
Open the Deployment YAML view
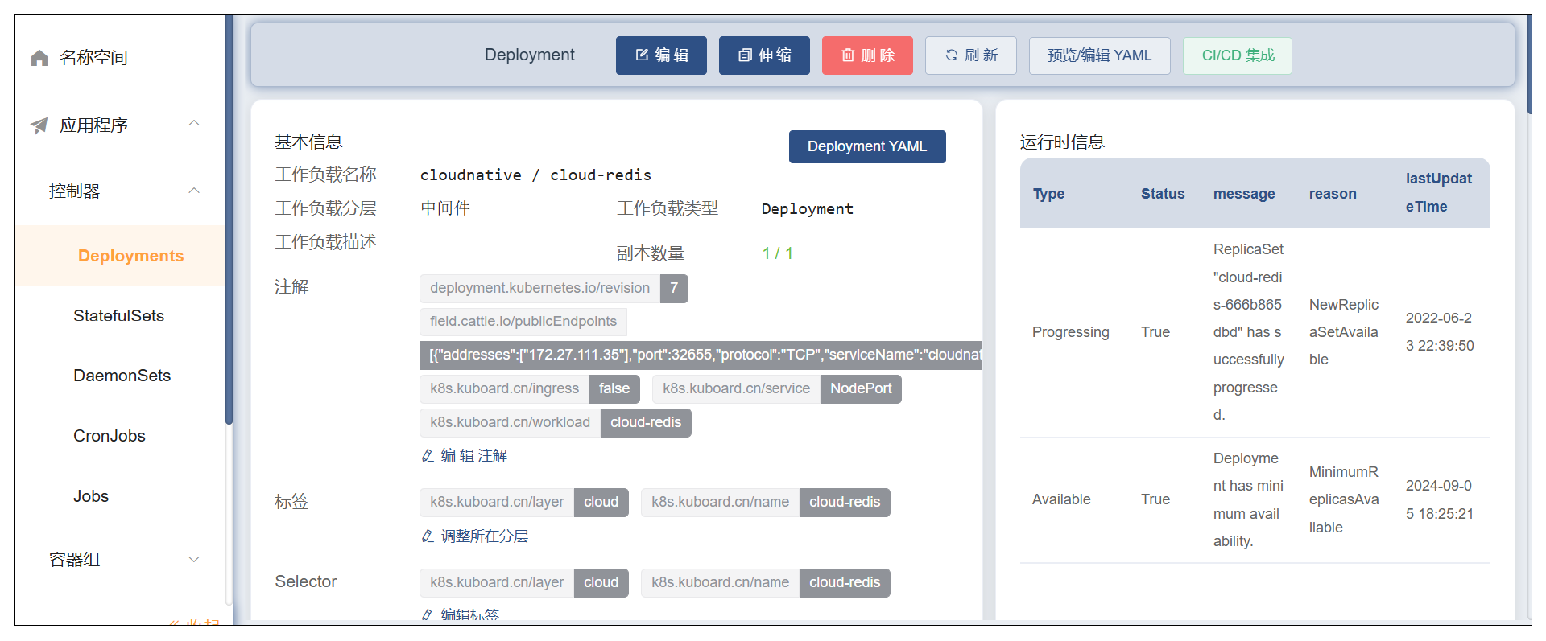[x=866, y=146]
